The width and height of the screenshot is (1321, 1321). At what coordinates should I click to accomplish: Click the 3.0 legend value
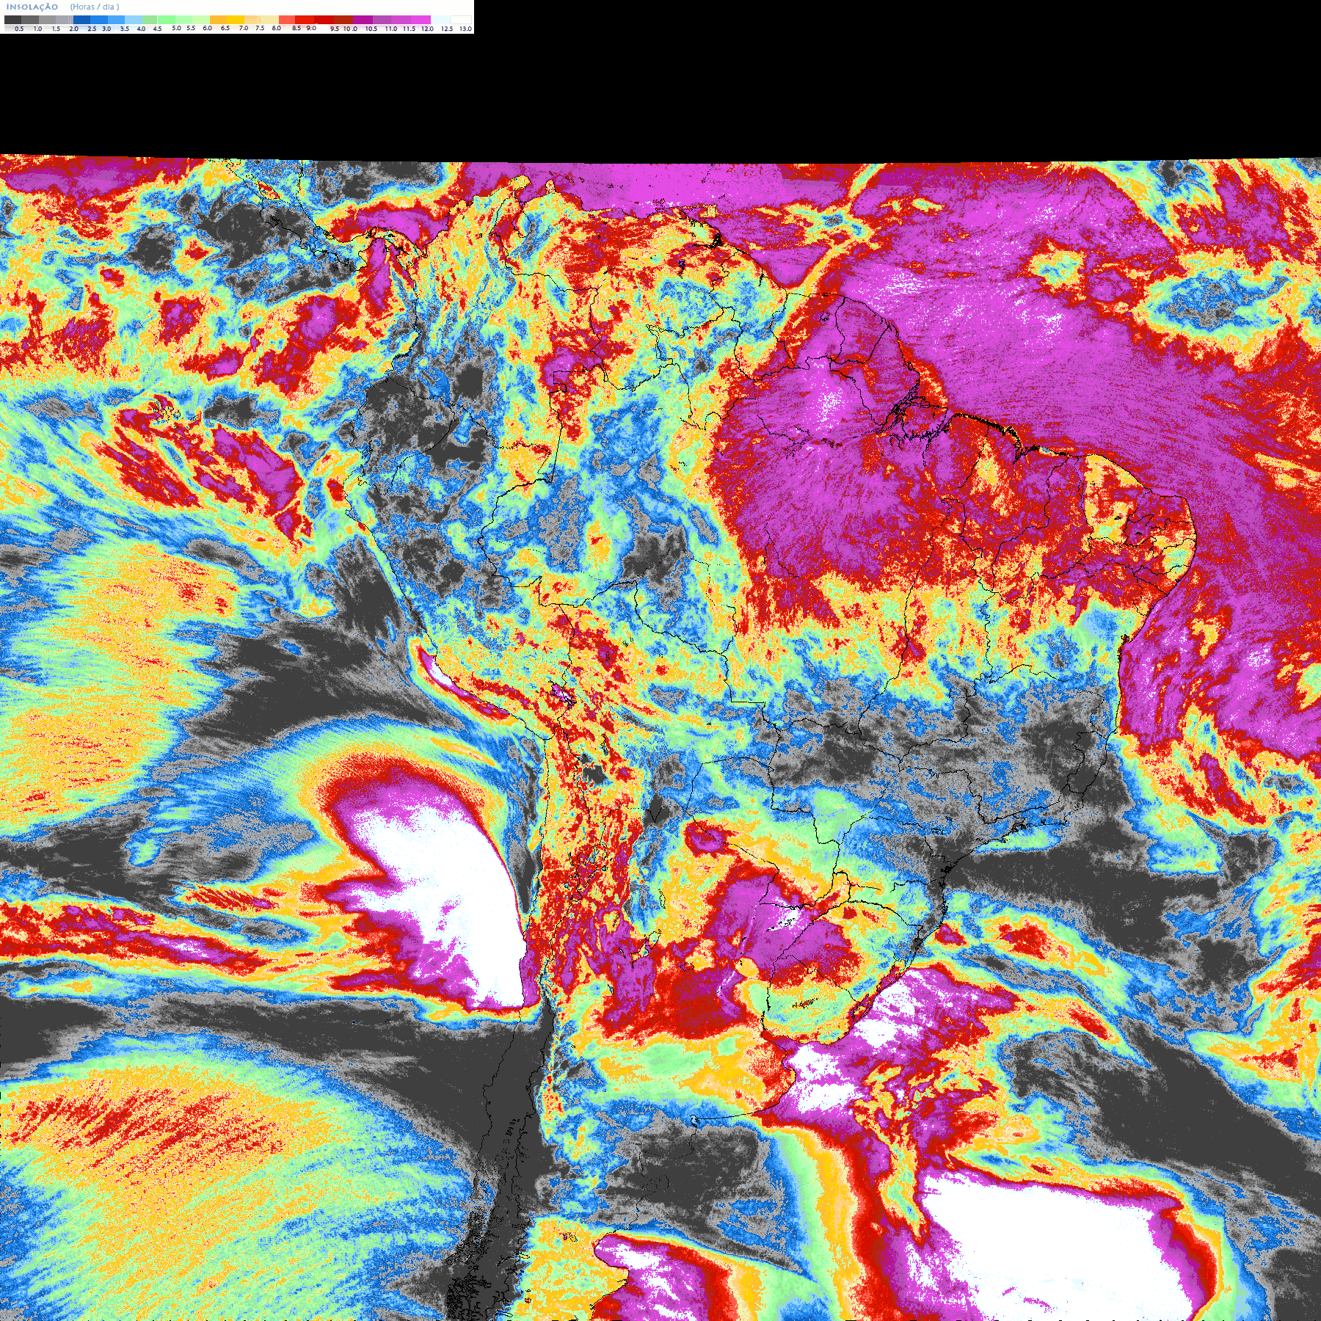pos(106,29)
